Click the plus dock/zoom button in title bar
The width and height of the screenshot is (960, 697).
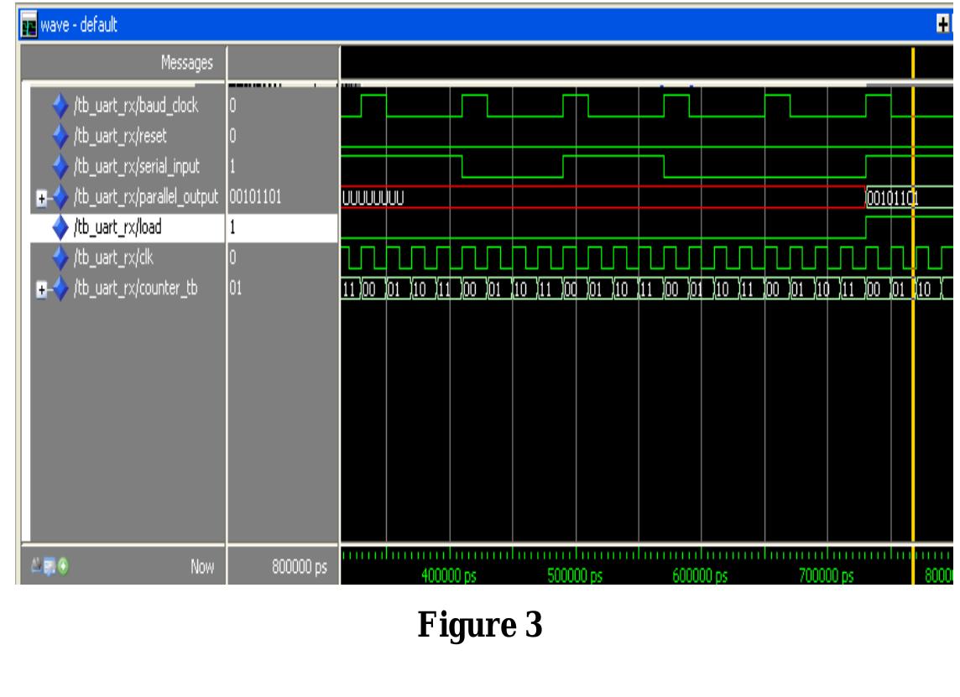943,23
